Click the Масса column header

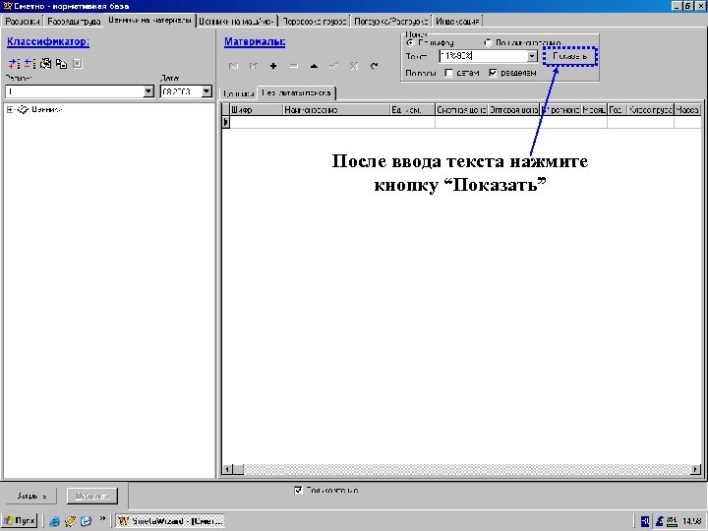coord(687,110)
